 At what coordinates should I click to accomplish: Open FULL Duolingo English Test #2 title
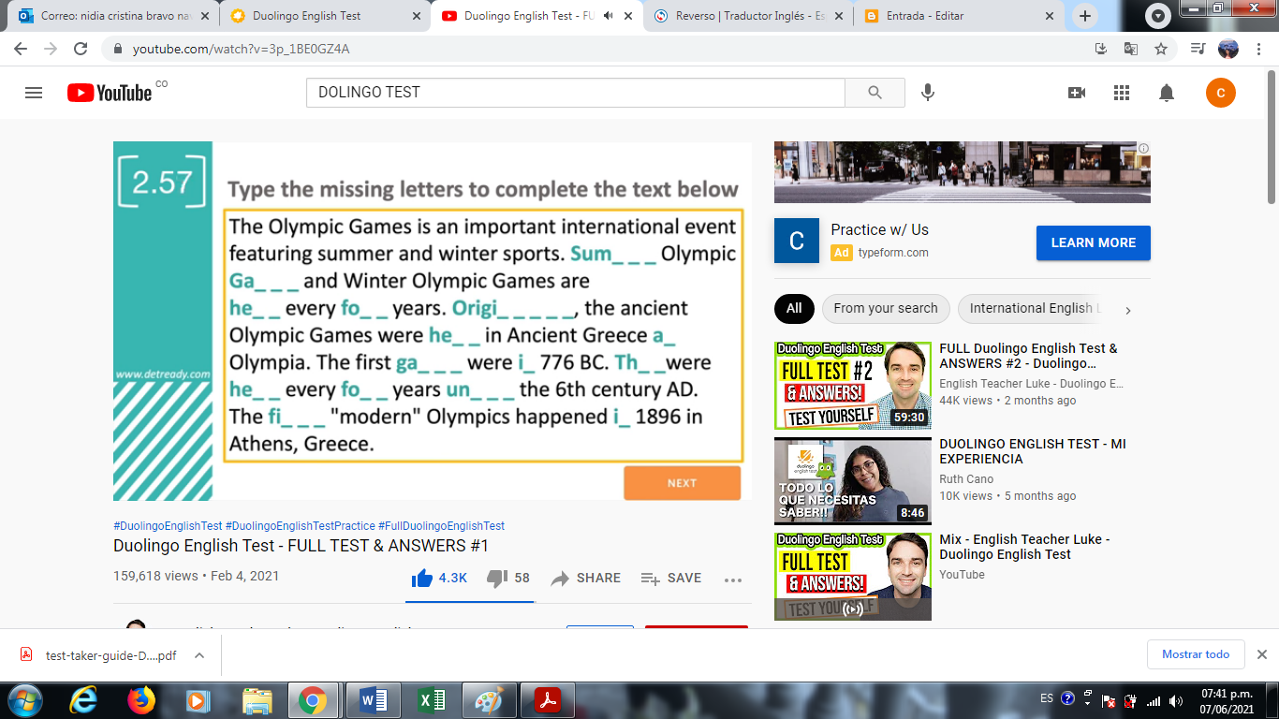1028,356
